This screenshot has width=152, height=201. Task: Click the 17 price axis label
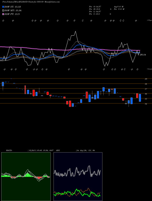pos(146,89)
